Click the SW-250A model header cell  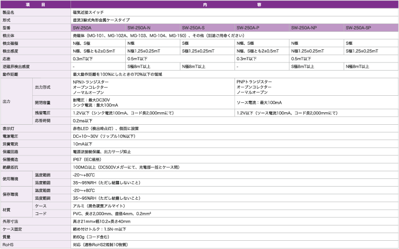point(83,27)
